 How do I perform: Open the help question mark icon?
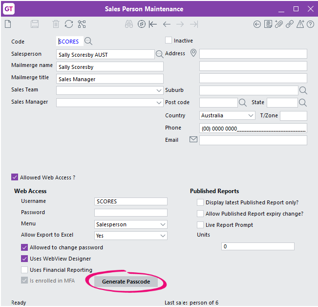(310, 24)
